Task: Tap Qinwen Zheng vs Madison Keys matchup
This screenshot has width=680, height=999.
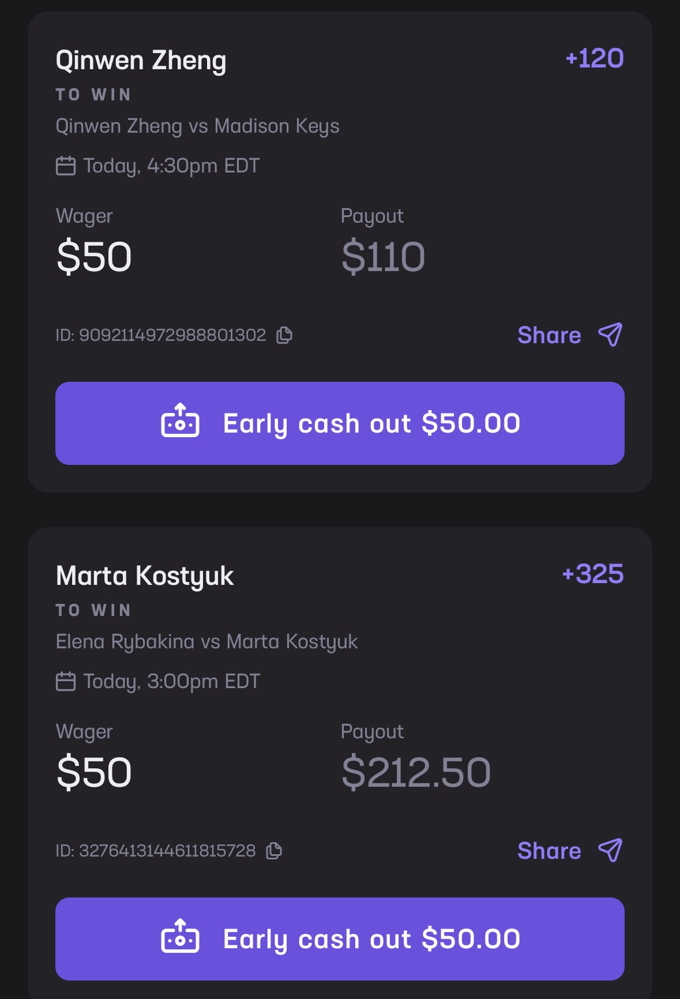Action: pyautogui.click(x=197, y=126)
